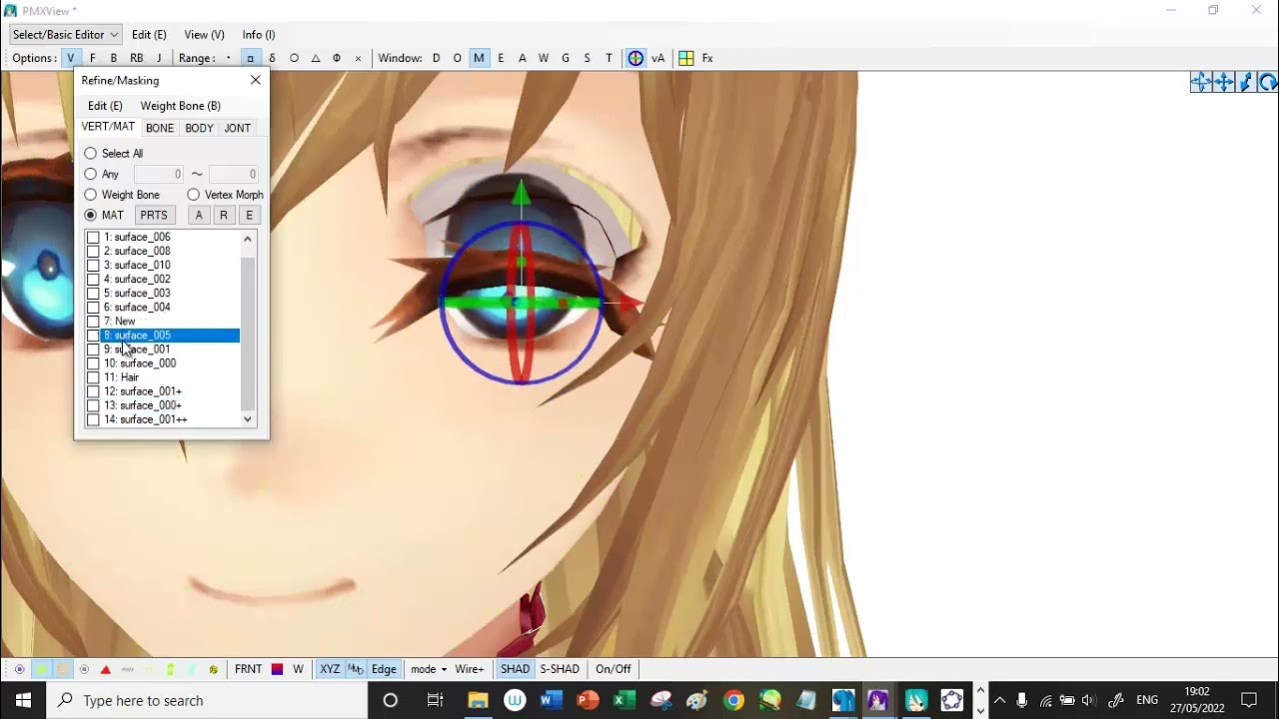Switch to the JONT tab
Viewport: 1279px width, 719px height.
pyautogui.click(x=237, y=128)
